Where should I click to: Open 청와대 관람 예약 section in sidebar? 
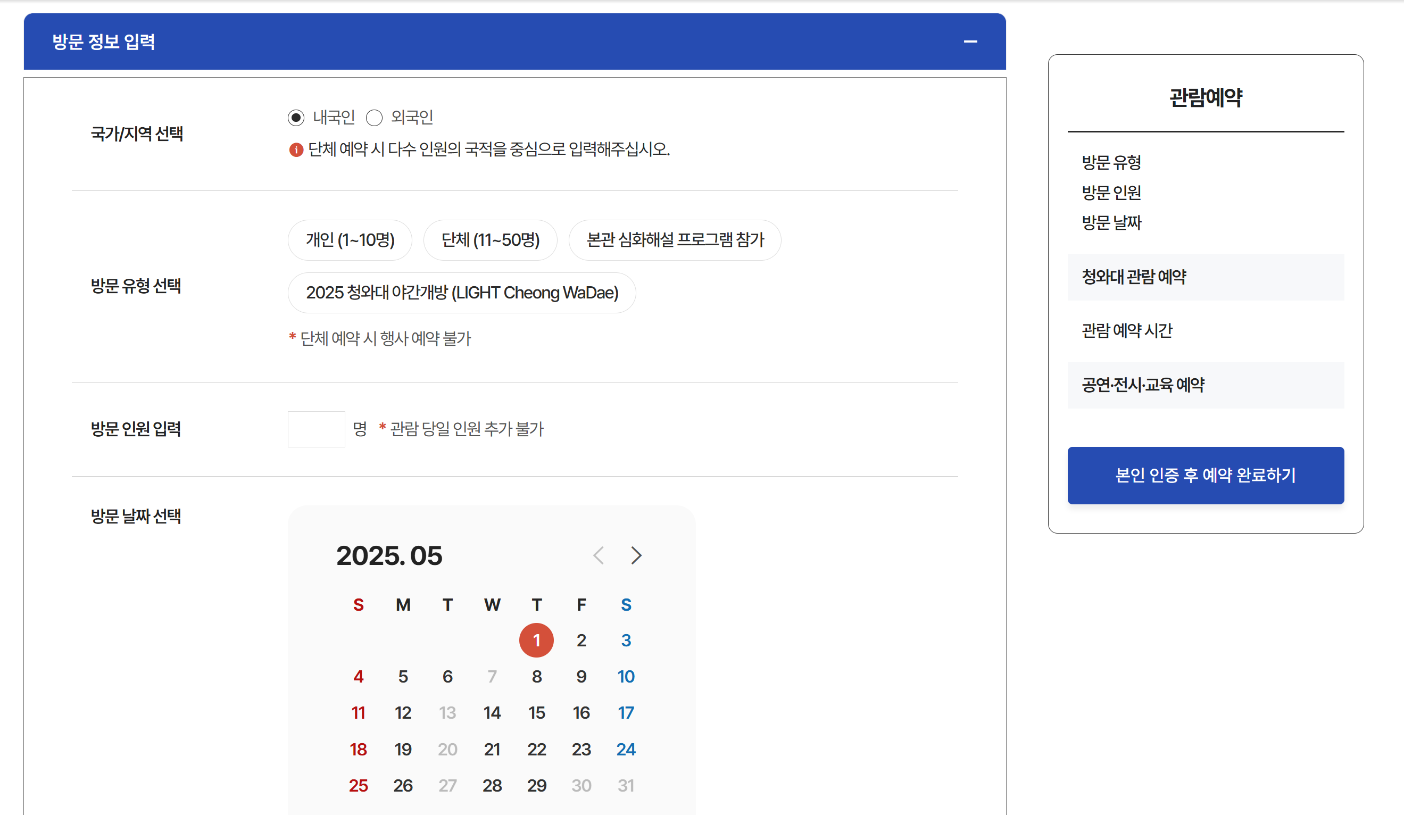[1206, 277]
